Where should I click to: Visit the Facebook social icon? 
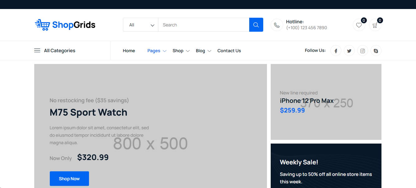click(336, 51)
